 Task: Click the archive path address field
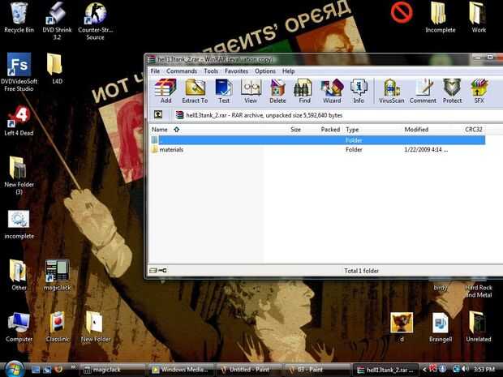(338, 115)
